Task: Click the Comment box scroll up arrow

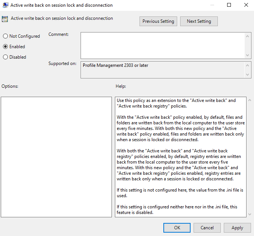Action: (x=248, y=36)
